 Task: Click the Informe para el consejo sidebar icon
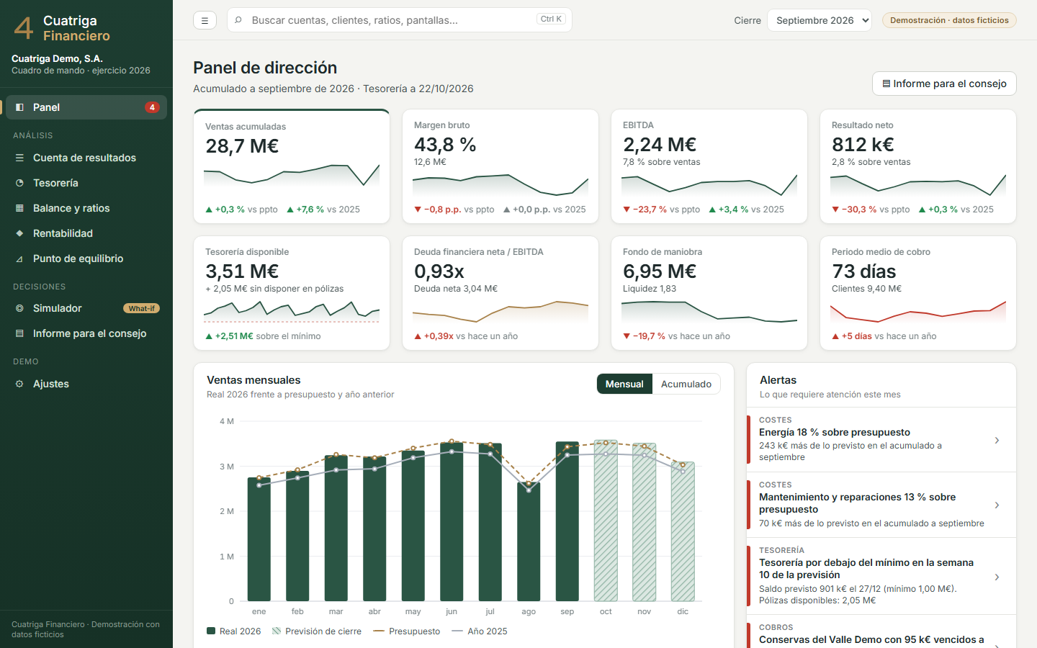coord(20,333)
